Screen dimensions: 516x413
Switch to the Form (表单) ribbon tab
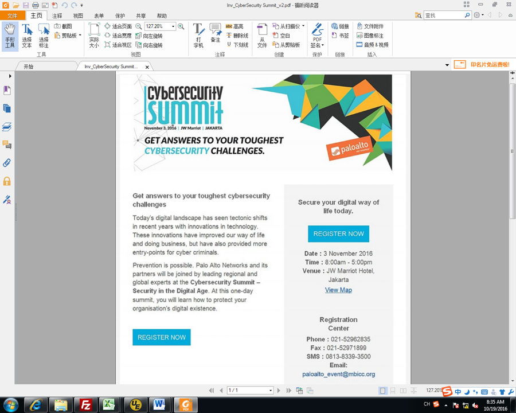click(x=99, y=16)
